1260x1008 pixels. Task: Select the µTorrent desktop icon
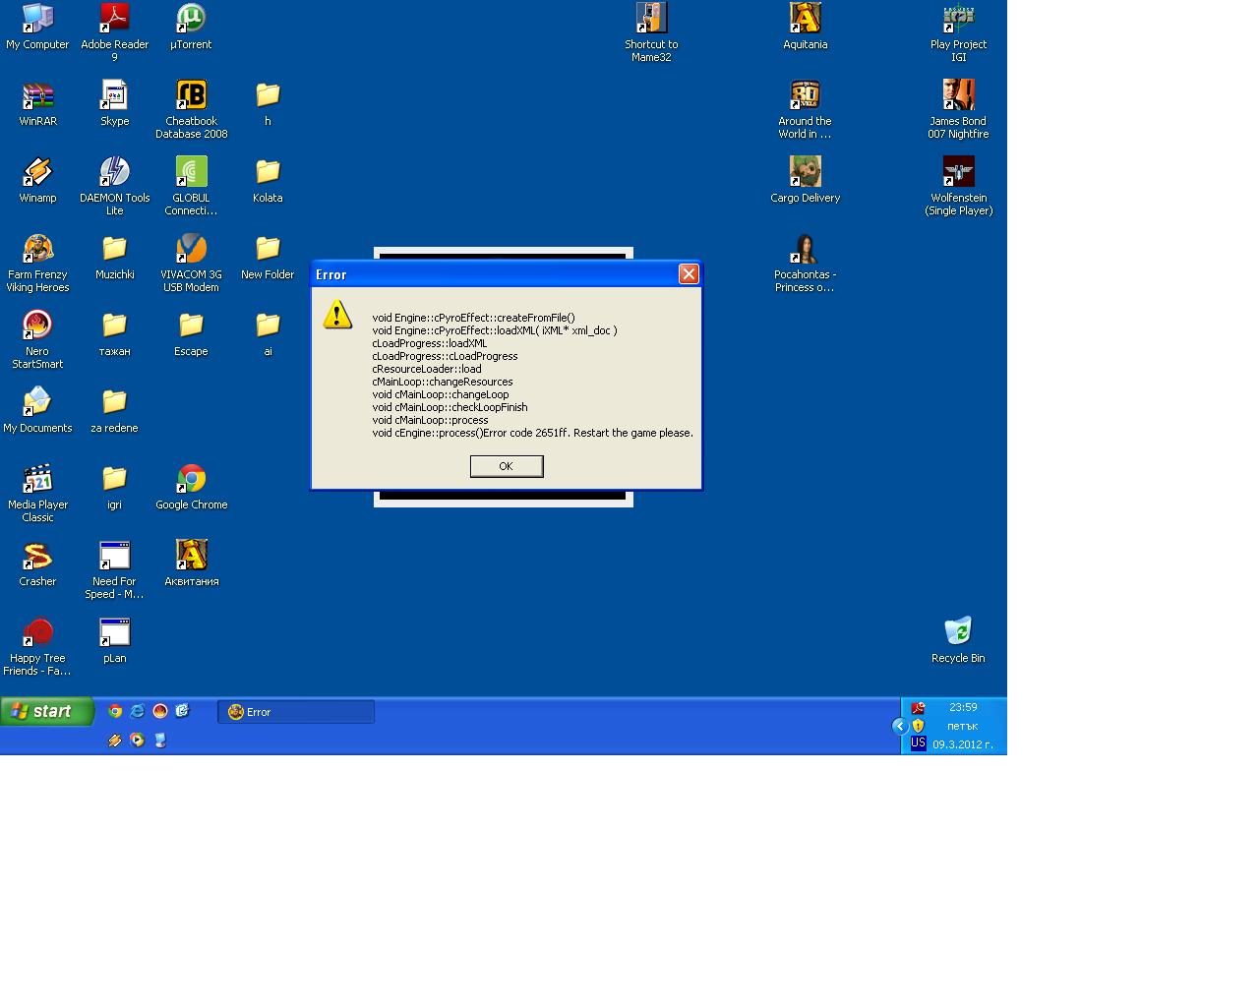(191, 19)
